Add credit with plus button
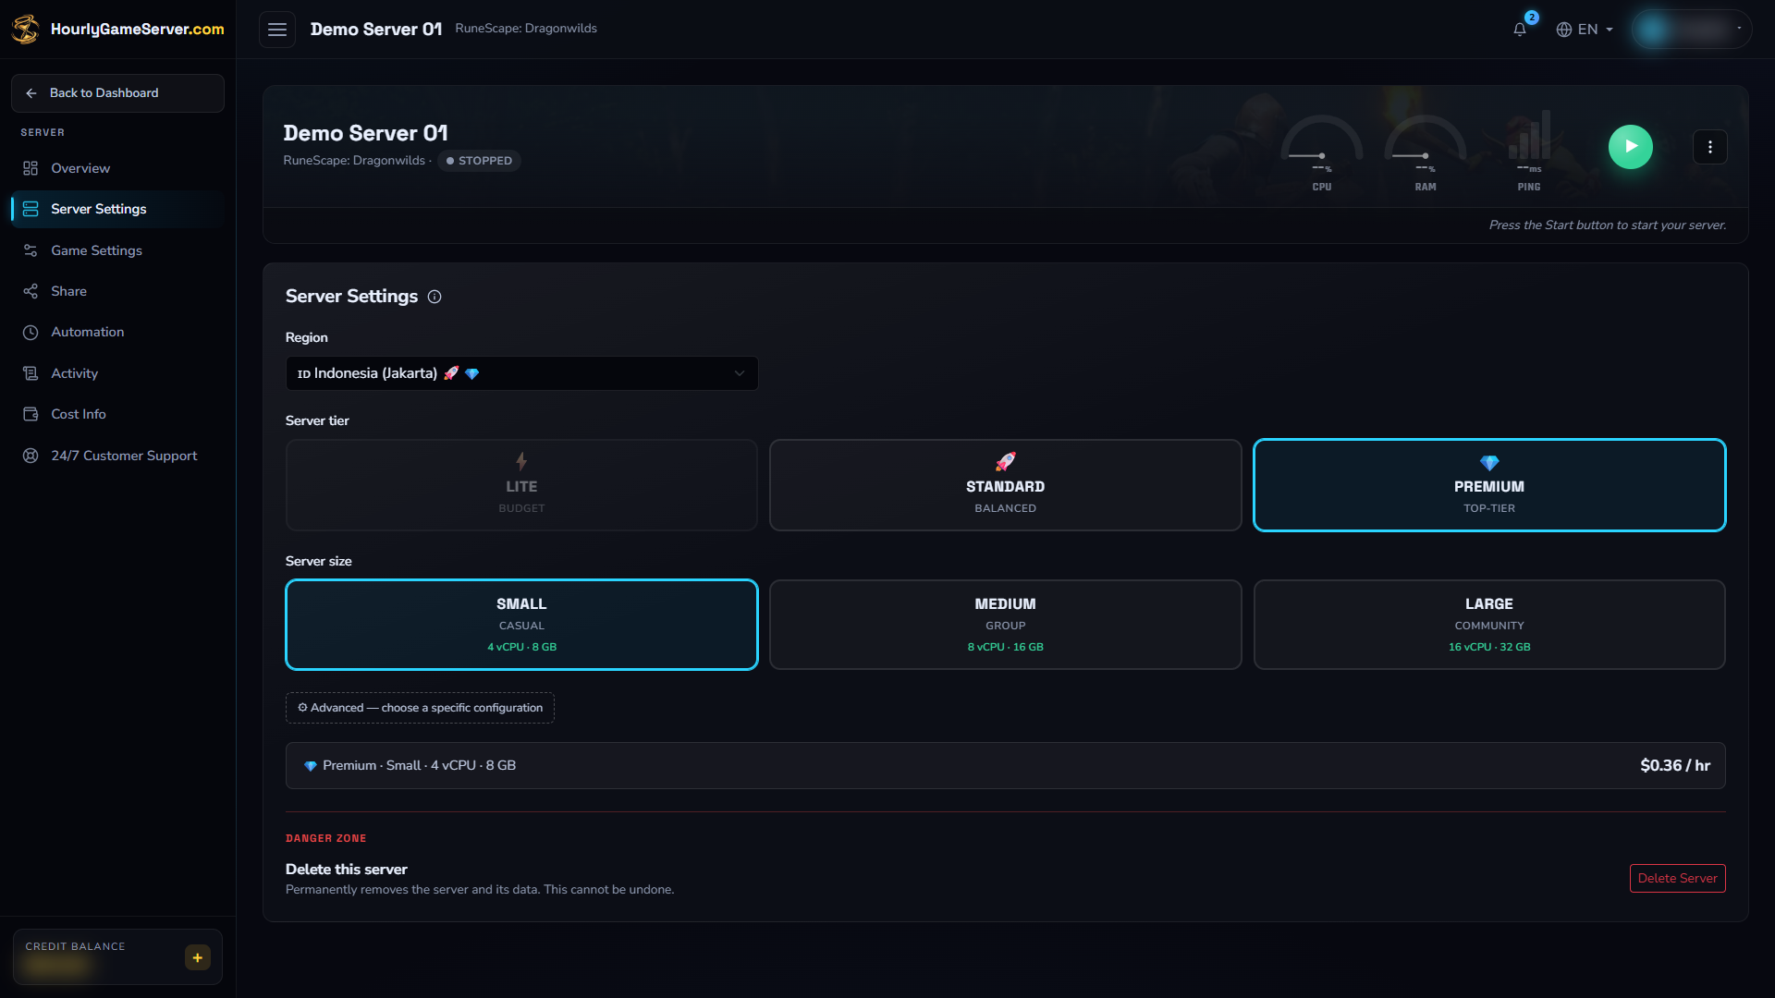The height and width of the screenshot is (998, 1775). pyautogui.click(x=198, y=957)
